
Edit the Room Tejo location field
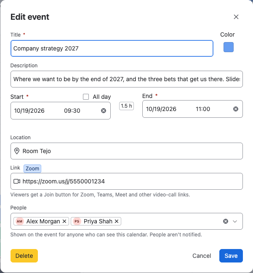click(x=126, y=151)
